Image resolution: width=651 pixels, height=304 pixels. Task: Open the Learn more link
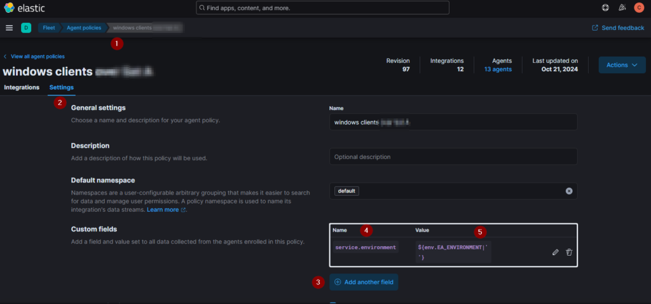[x=166, y=210]
